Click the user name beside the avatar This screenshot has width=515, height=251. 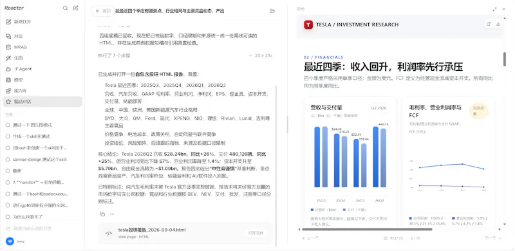(x=21, y=241)
